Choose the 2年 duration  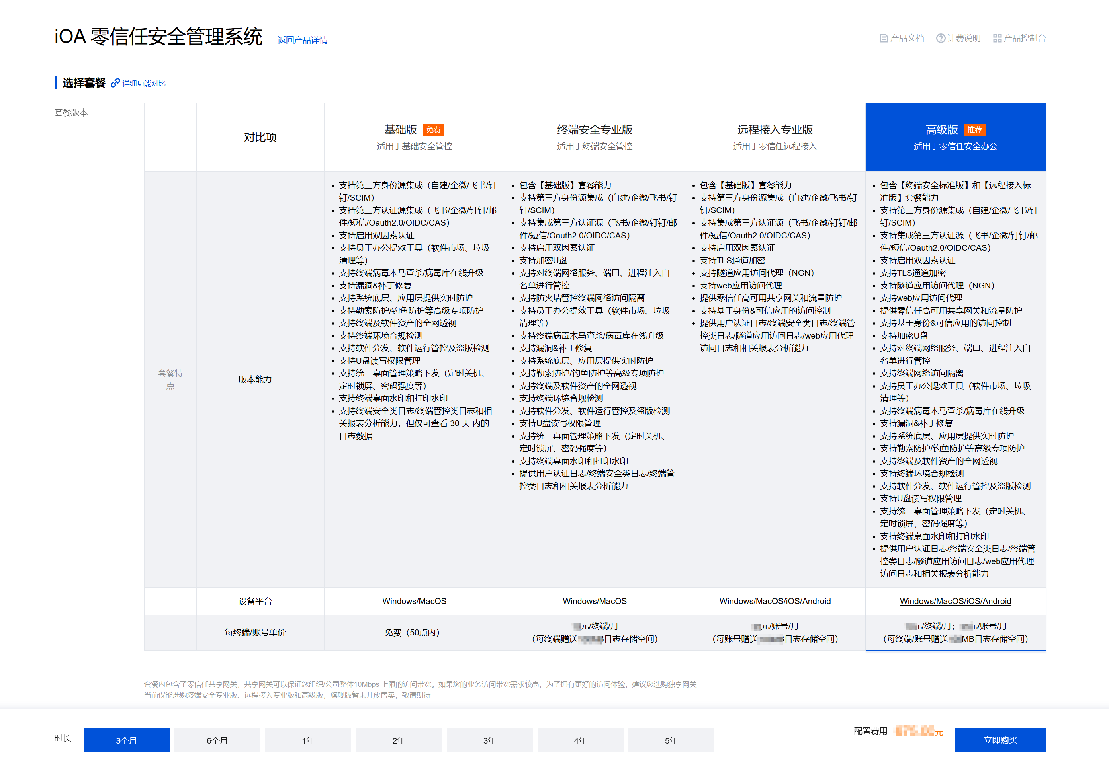pyautogui.click(x=399, y=740)
